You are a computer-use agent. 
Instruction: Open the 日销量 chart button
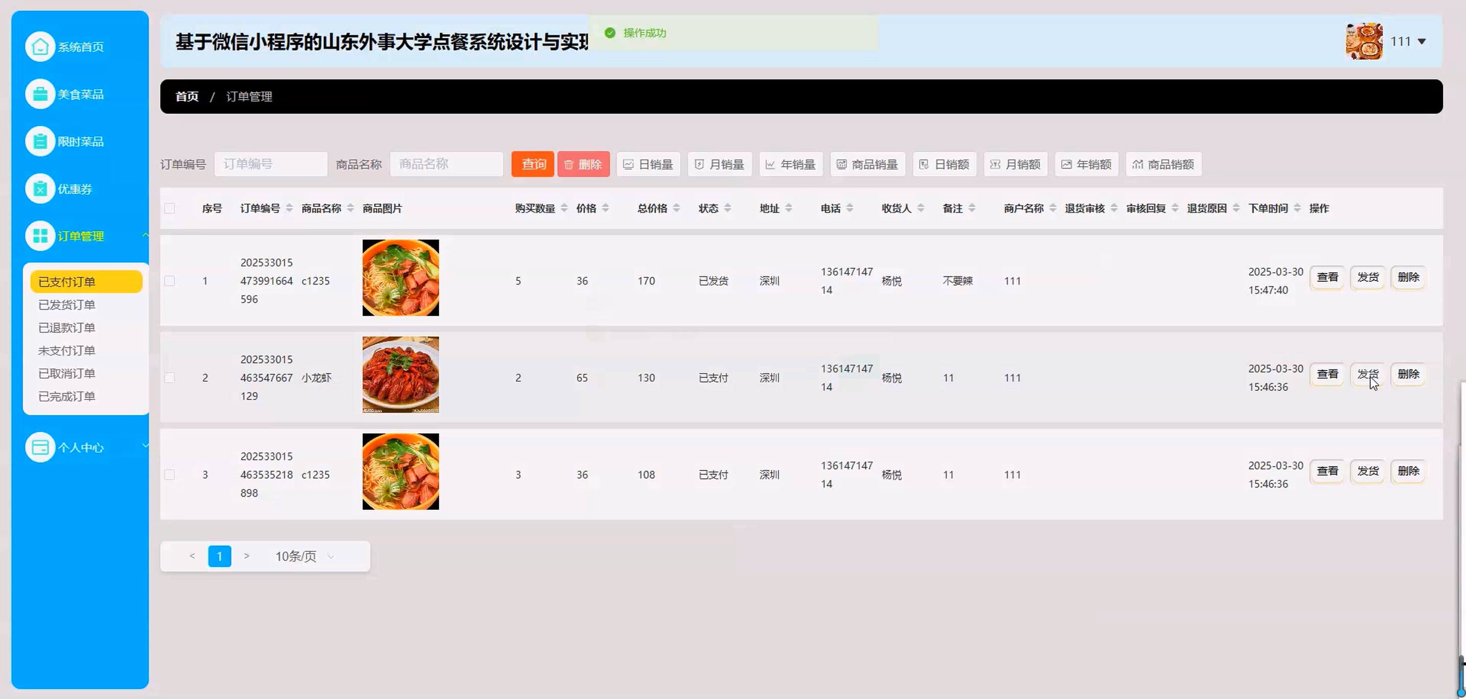click(648, 165)
